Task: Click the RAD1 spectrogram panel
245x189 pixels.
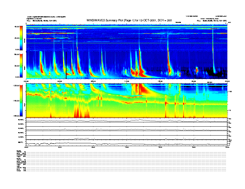Action: point(127,65)
